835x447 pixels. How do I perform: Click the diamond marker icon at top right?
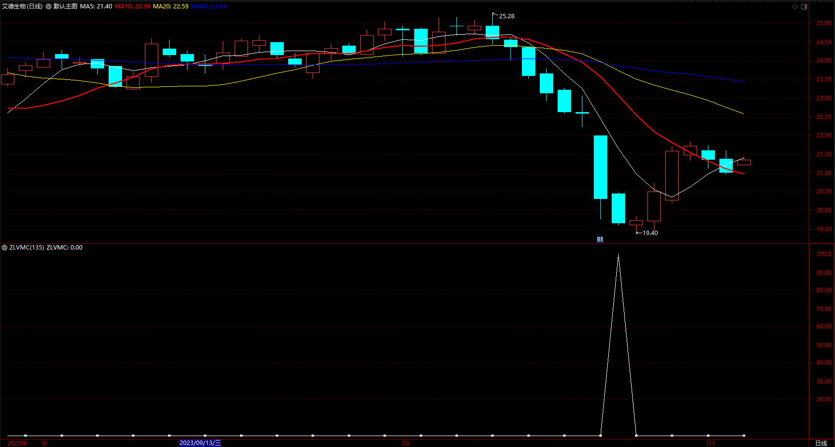[x=795, y=6]
